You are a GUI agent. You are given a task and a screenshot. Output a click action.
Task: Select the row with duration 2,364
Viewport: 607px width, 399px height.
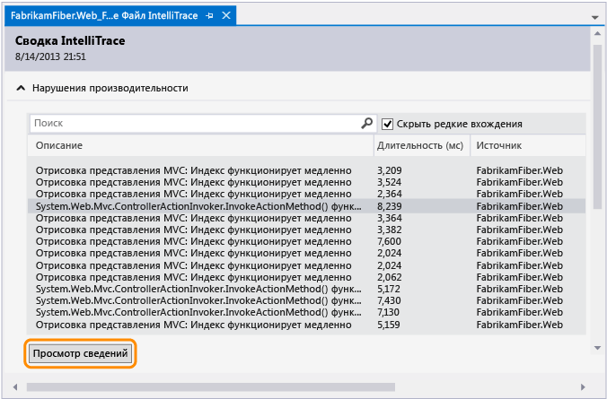(306, 194)
